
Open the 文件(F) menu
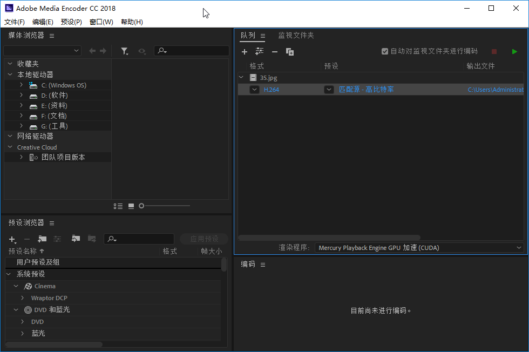(x=15, y=22)
